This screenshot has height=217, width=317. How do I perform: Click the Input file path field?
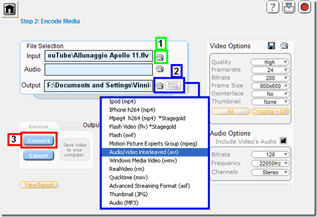[x=99, y=56]
